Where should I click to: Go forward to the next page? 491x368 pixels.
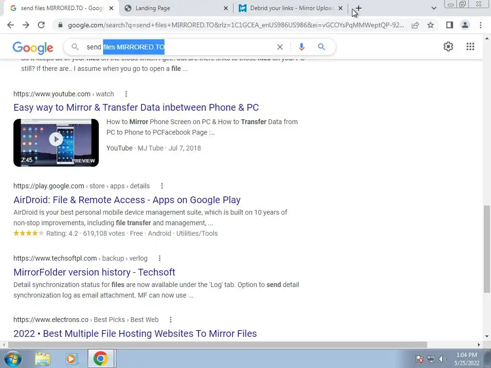click(x=26, y=25)
